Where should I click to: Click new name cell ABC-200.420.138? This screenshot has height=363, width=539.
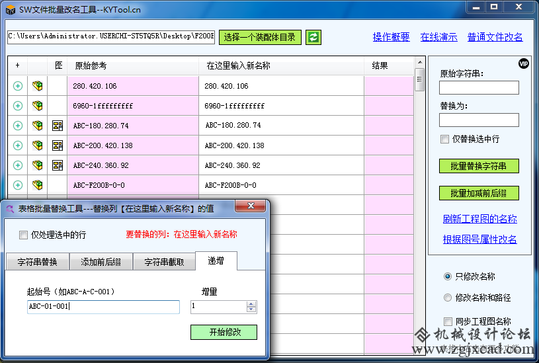click(281, 145)
